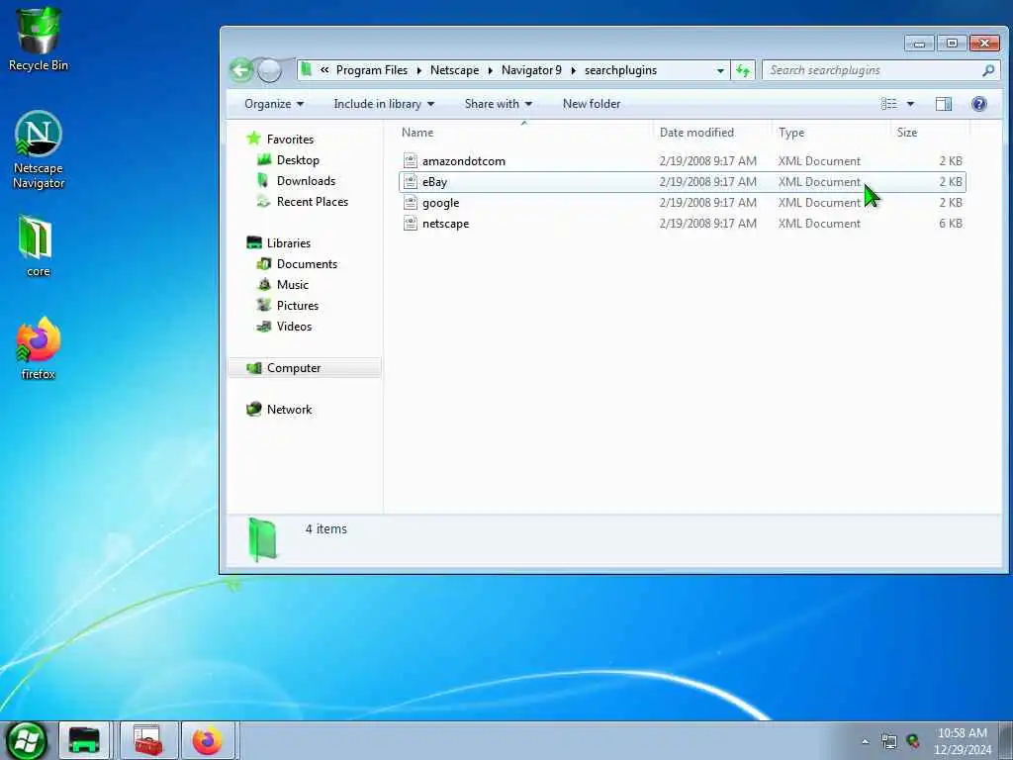Select the core desktop icon
This screenshot has width=1013, height=760.
(38, 245)
